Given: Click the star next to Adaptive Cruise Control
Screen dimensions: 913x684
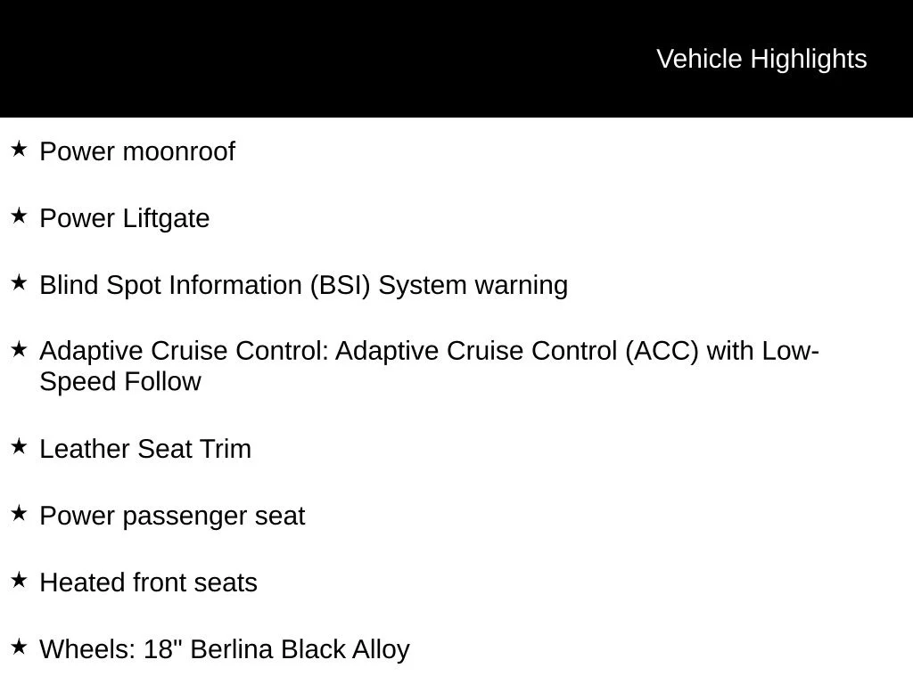Looking at the screenshot, I should point(19,349).
